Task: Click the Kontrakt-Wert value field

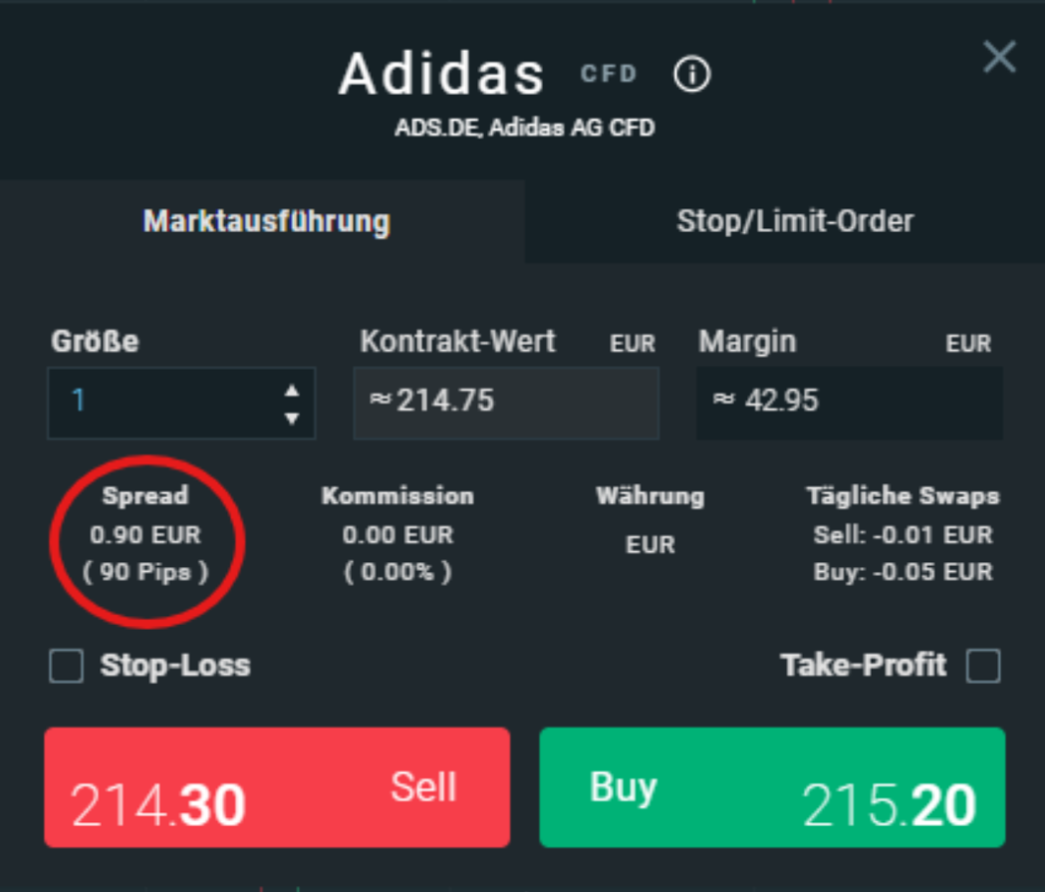Action: tap(506, 403)
